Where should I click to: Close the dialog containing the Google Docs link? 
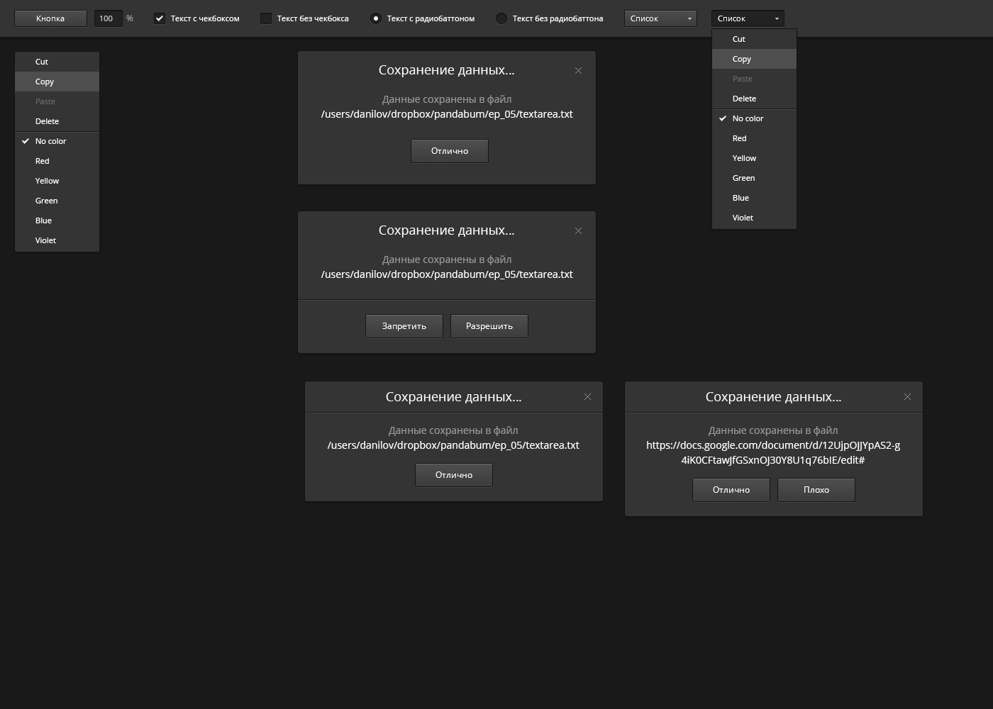click(x=907, y=397)
